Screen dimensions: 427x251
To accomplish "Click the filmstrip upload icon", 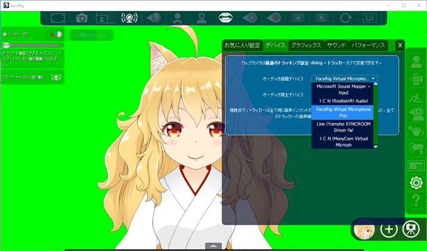I will tap(298, 18).
